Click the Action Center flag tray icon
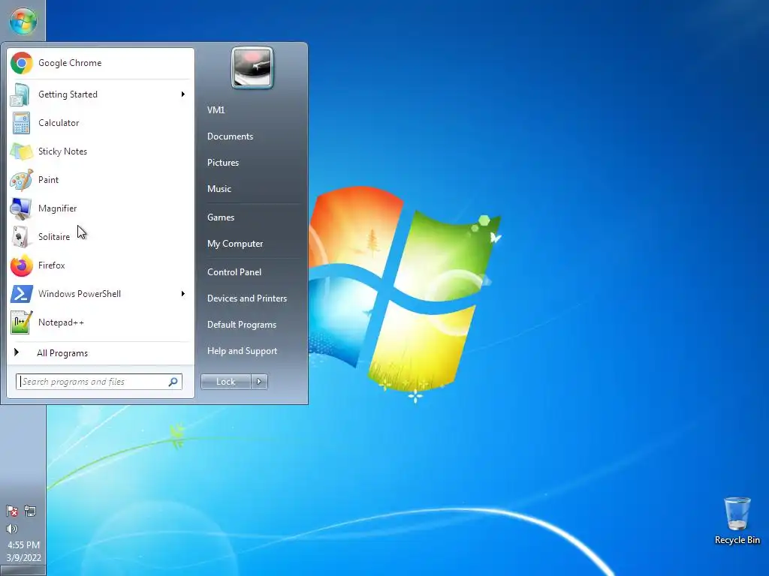This screenshot has width=769, height=576. [12, 511]
